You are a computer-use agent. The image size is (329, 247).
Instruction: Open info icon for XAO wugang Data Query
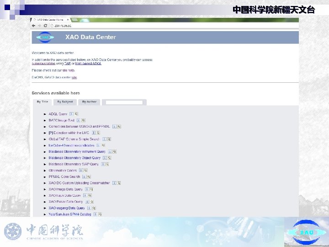(89, 208)
